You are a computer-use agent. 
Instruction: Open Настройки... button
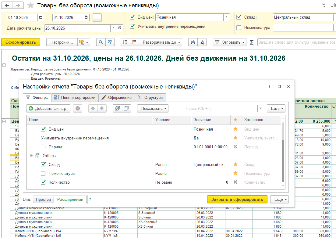tap(62, 42)
